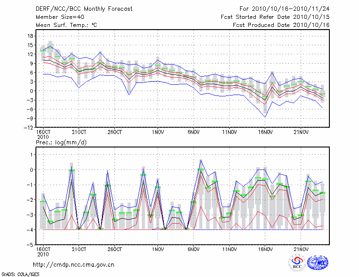Click the 18 value on temperature y-axis

click(31, 36)
